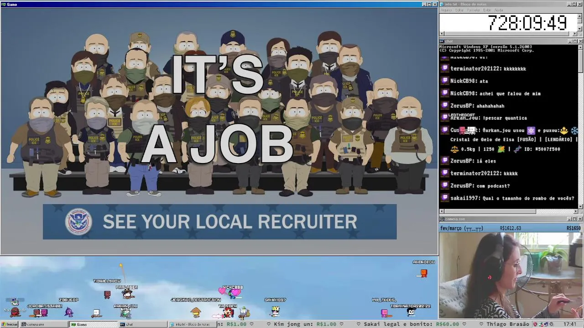Click TA_MECH red avatar
This screenshot has height=328, width=584.
tap(228, 312)
